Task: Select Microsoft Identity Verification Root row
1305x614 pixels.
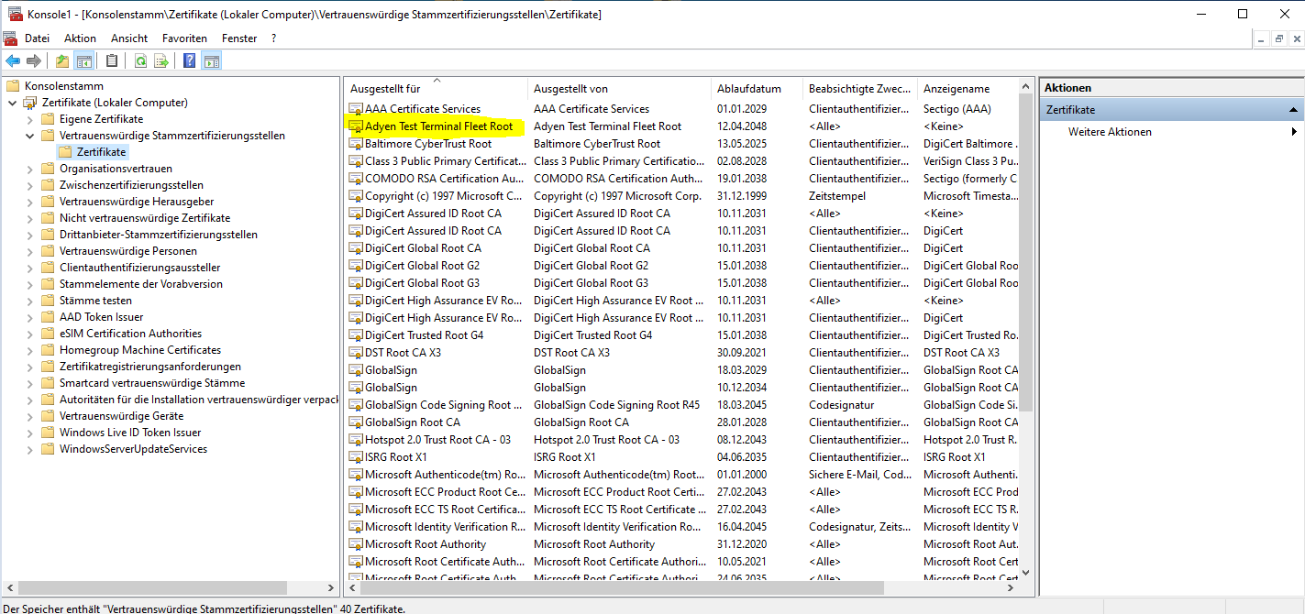Action: [681, 527]
